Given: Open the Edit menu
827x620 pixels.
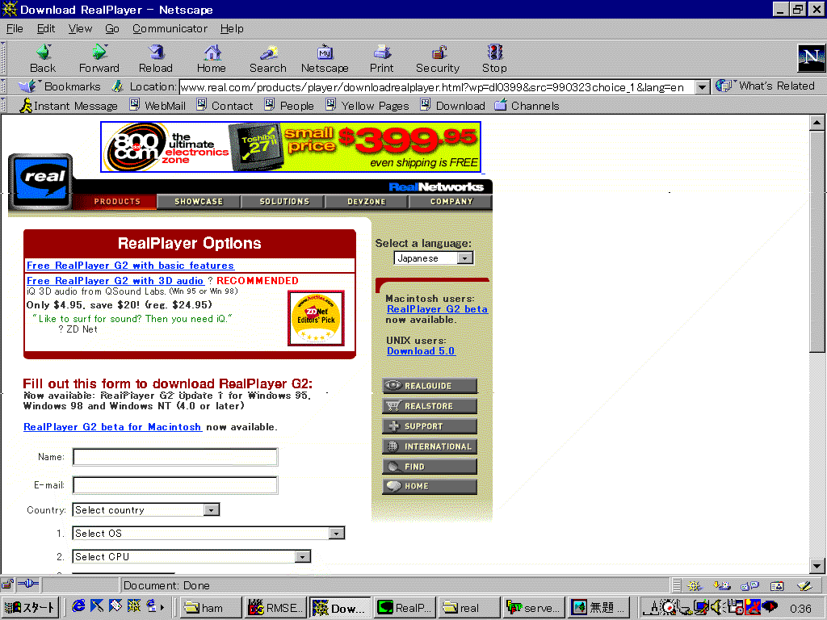Looking at the screenshot, I should tap(46, 28).
